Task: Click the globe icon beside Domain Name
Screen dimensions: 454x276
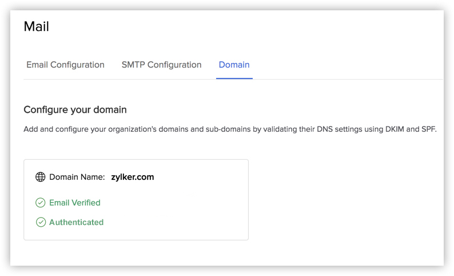Action: (40, 177)
